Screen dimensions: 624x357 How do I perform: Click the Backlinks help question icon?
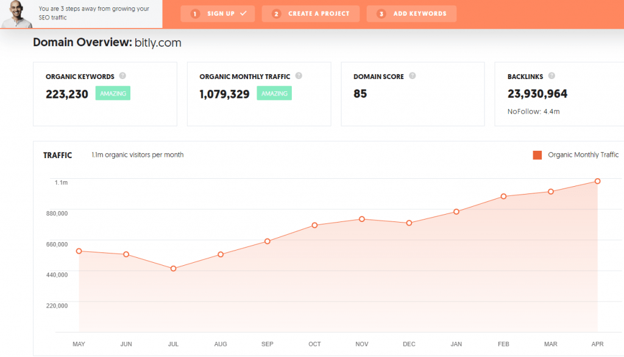(x=551, y=75)
